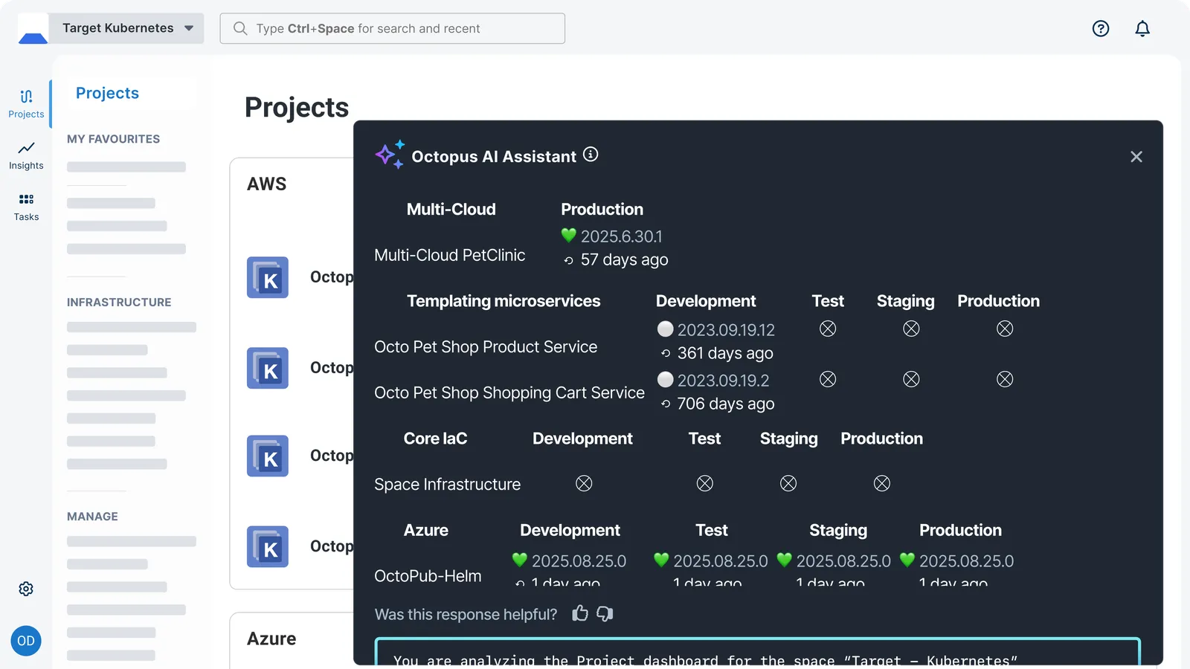This screenshot has width=1190, height=669.
Task: Open the help question mark icon
Action: pos(1101,28)
